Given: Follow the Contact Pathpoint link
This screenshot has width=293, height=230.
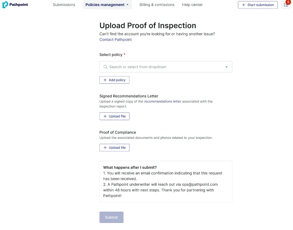Looking at the screenshot, I should (x=115, y=40).
